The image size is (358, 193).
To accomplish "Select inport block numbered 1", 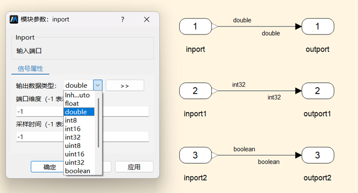I will (195, 26).
